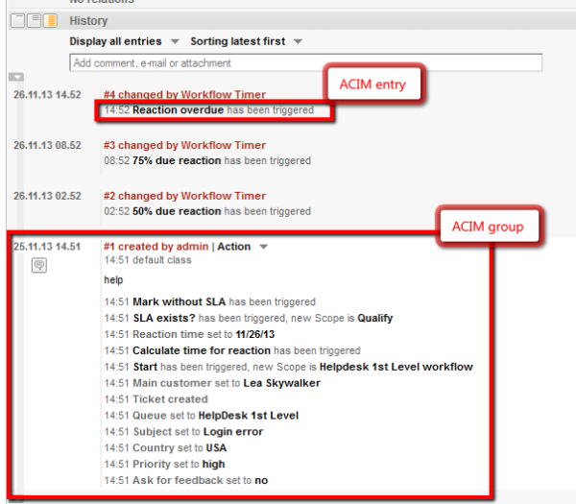
Task: Click the comment icon under entry #1
Action: [39, 265]
